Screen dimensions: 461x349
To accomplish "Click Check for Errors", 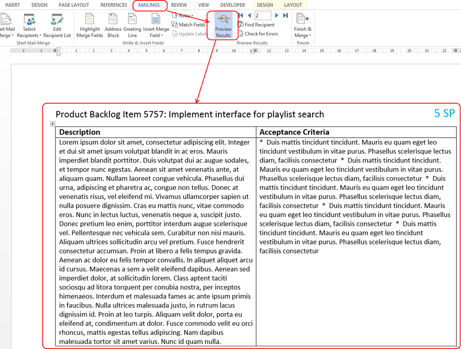I will tap(258, 34).
